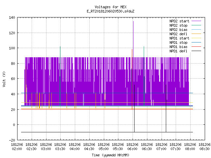Click the 'NPD1 start' legend label
This screenshot has width=211, height=158.
click(179, 38)
